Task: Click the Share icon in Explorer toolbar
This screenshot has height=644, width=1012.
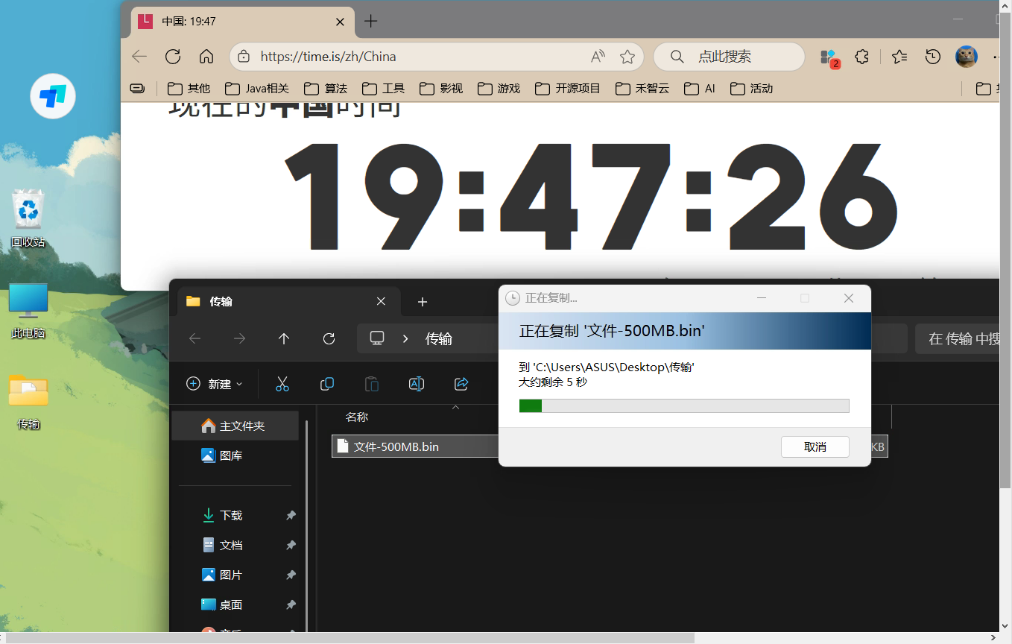Action: click(x=461, y=384)
